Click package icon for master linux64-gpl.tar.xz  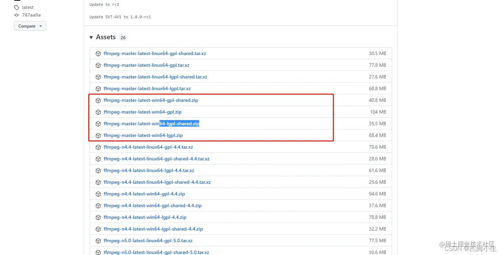[x=98, y=65]
